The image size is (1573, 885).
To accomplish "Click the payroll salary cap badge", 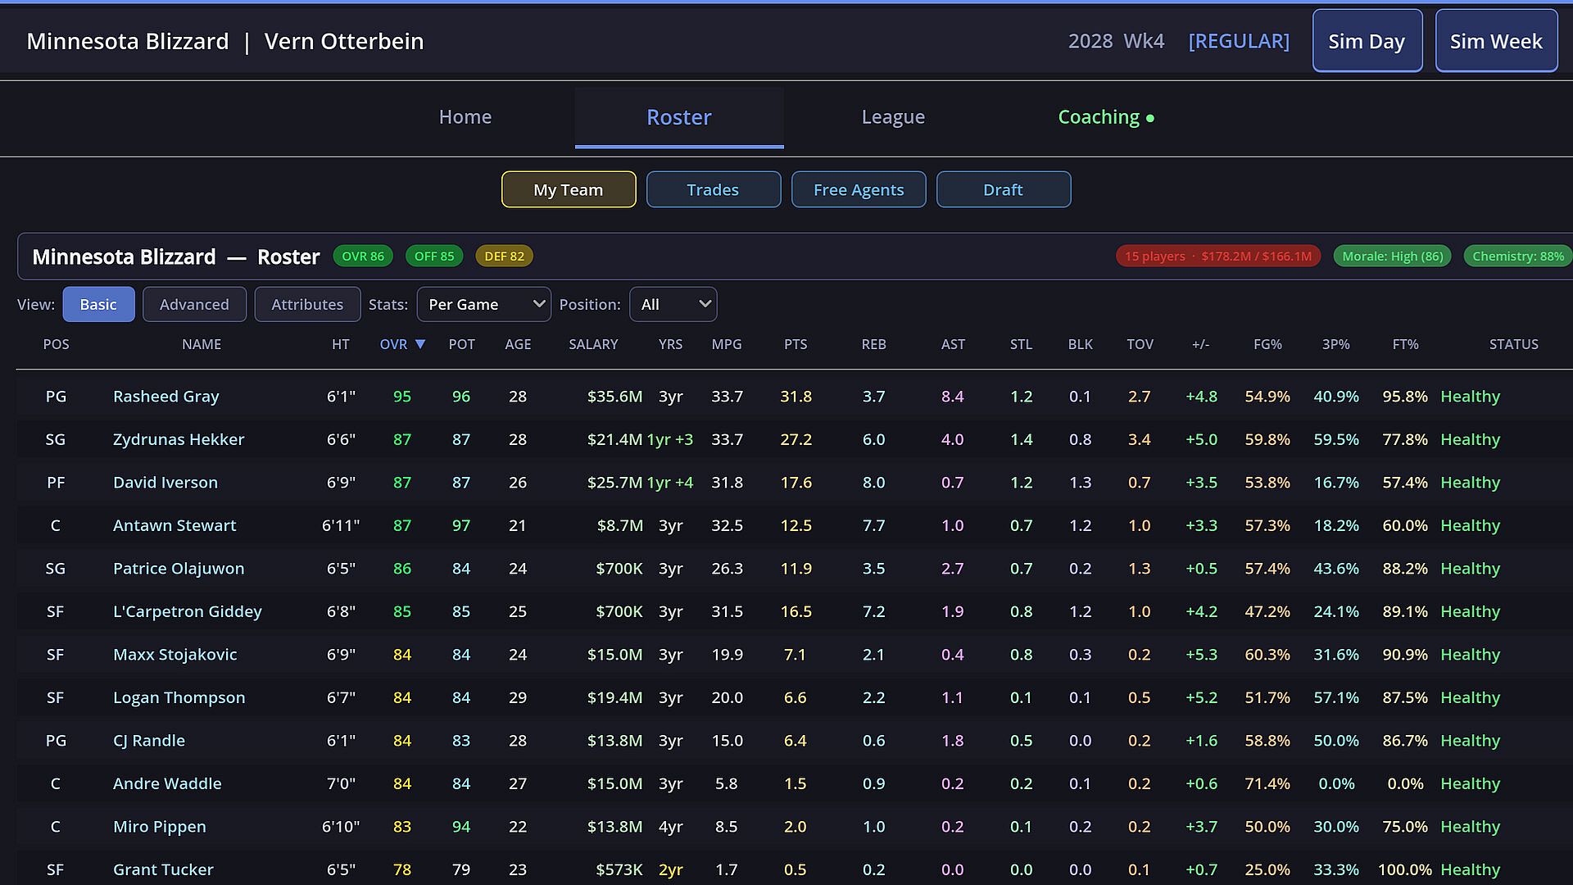I will coord(1217,256).
